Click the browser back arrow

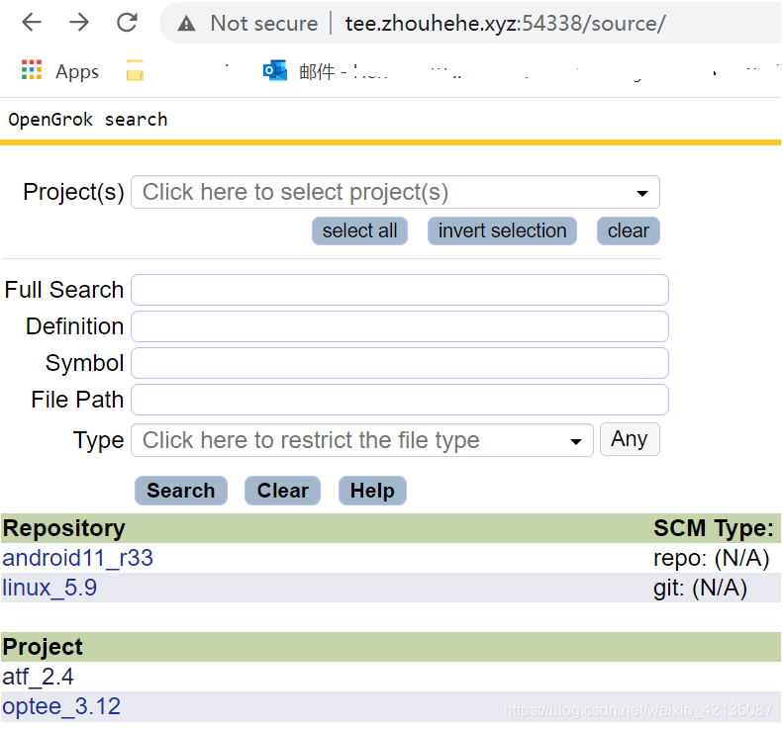pos(32,23)
